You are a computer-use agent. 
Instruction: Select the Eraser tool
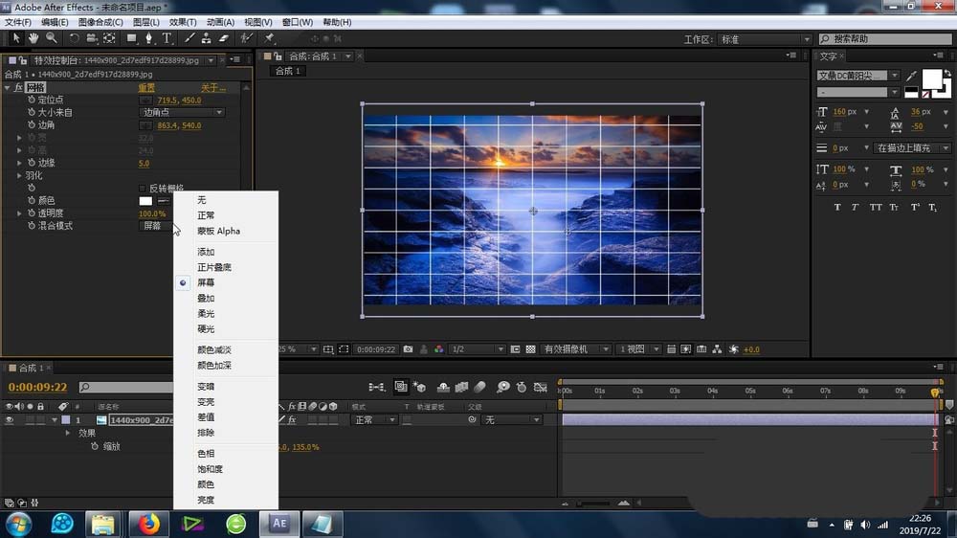224,38
